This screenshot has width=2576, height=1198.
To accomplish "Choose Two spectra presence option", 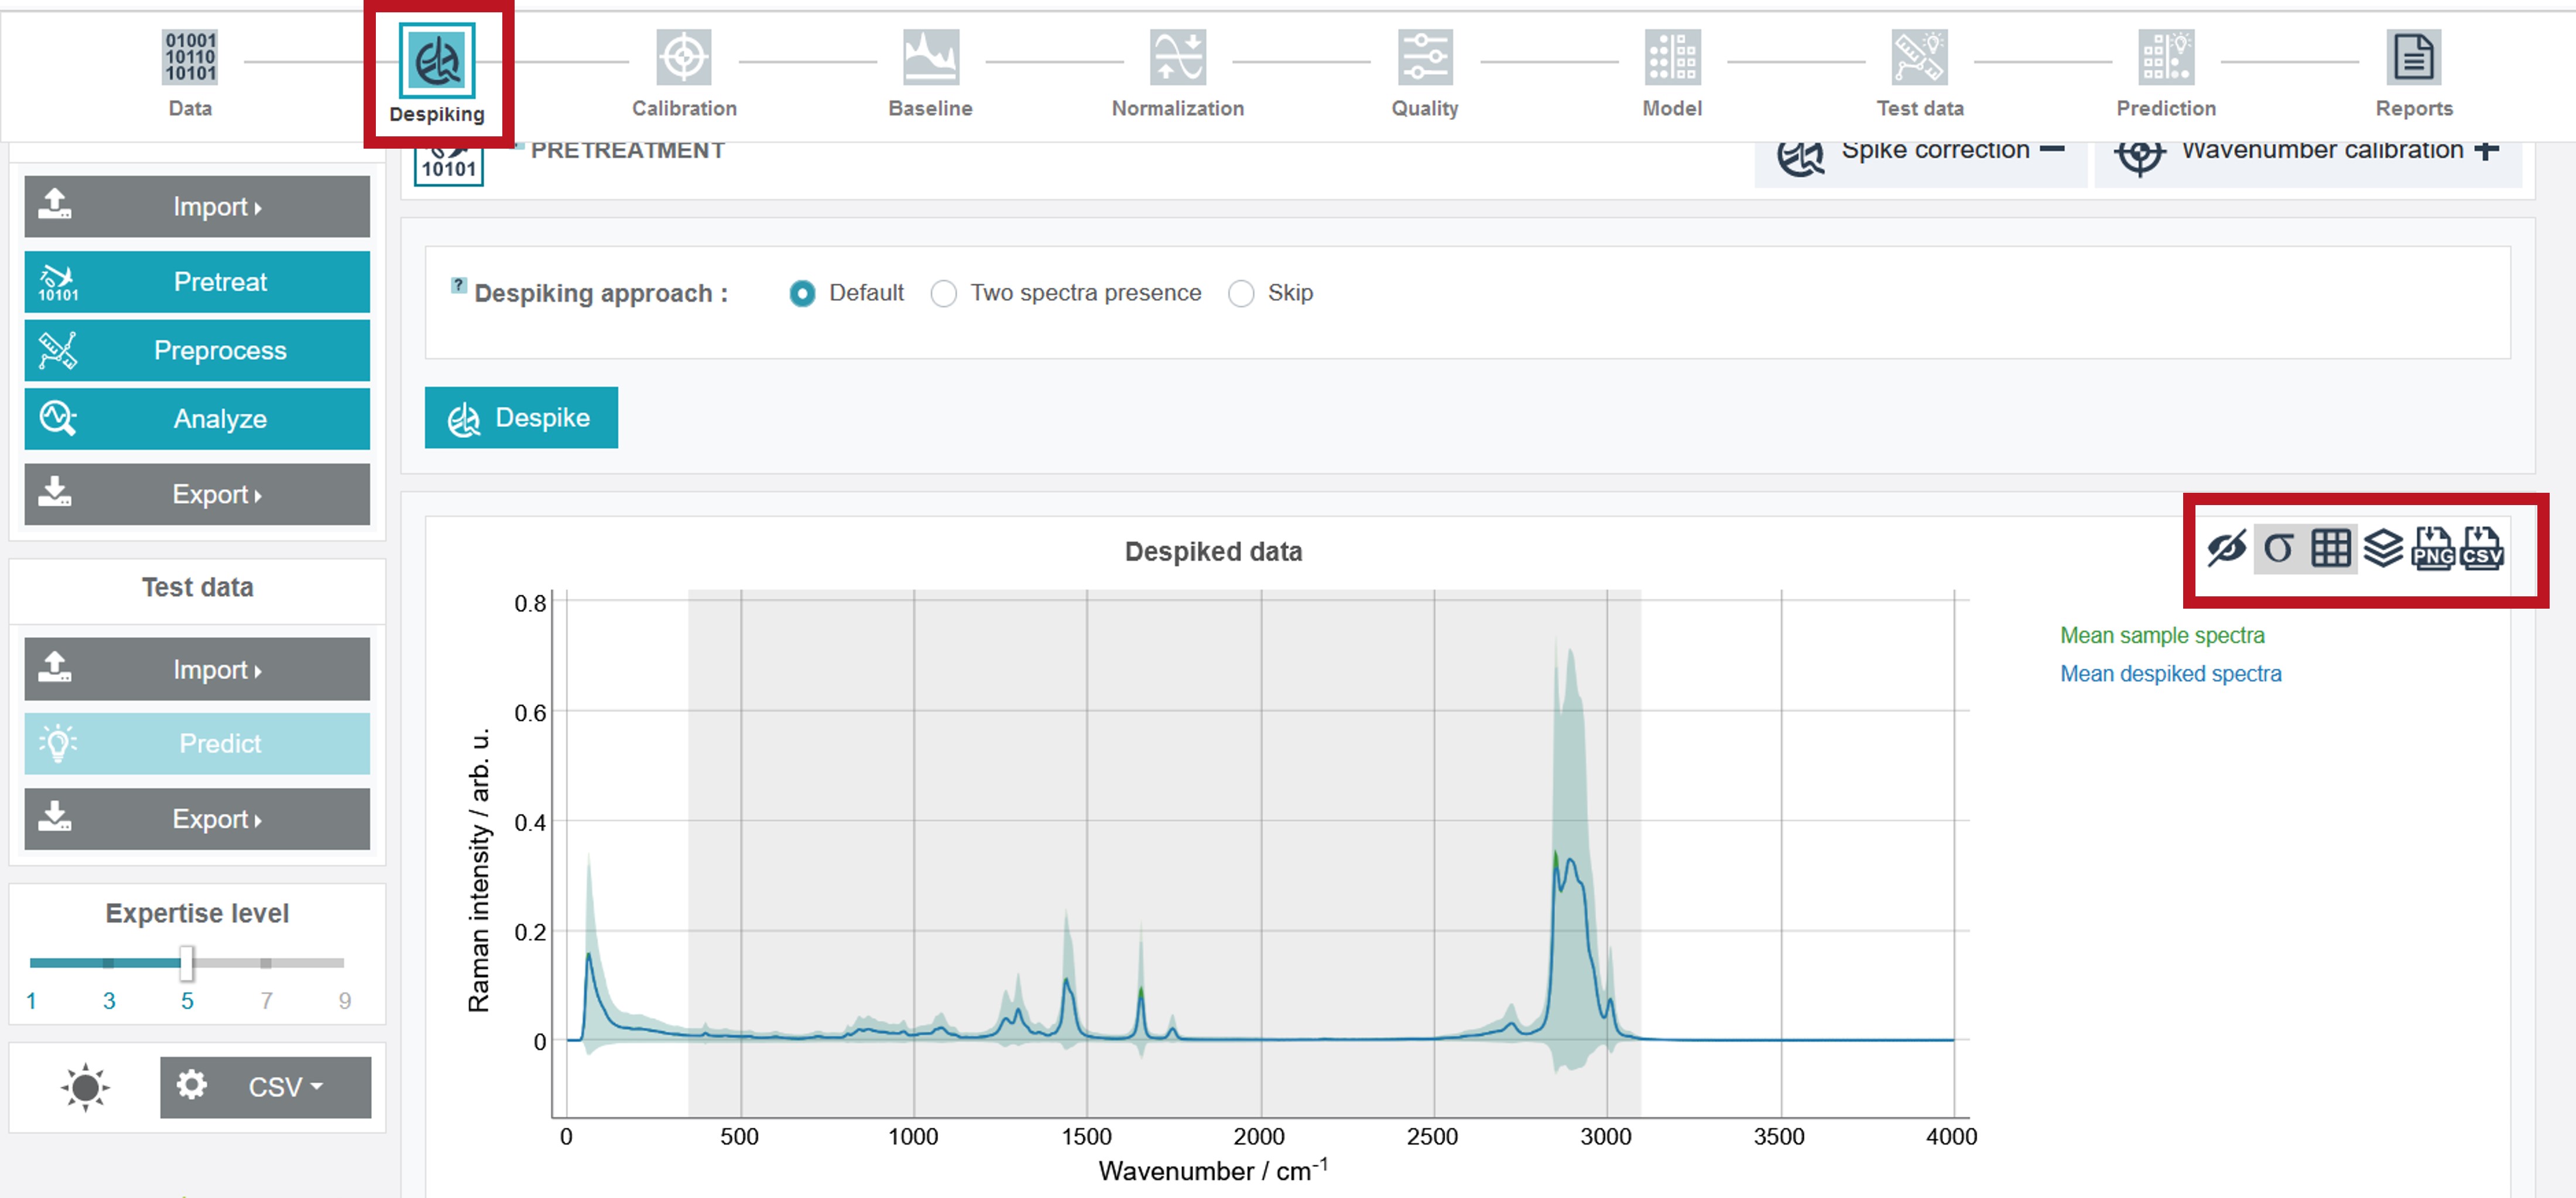I will coord(943,293).
